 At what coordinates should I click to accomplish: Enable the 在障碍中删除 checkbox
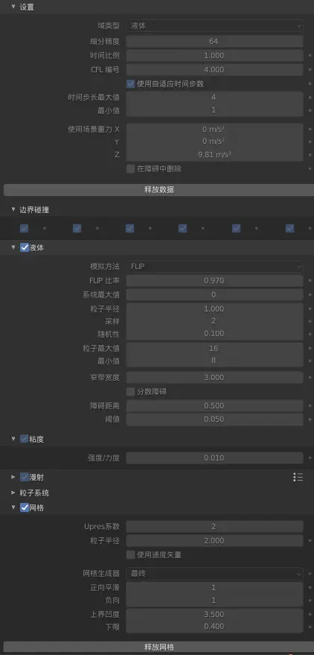[x=130, y=168]
